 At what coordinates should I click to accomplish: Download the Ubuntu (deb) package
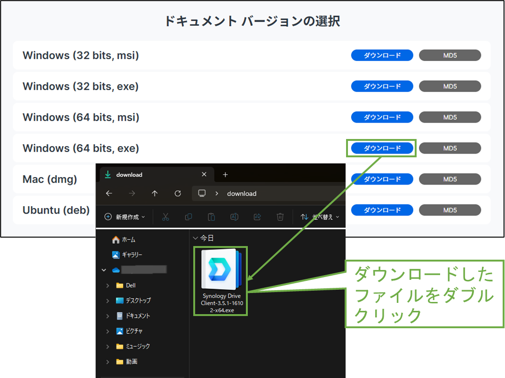[x=382, y=210]
